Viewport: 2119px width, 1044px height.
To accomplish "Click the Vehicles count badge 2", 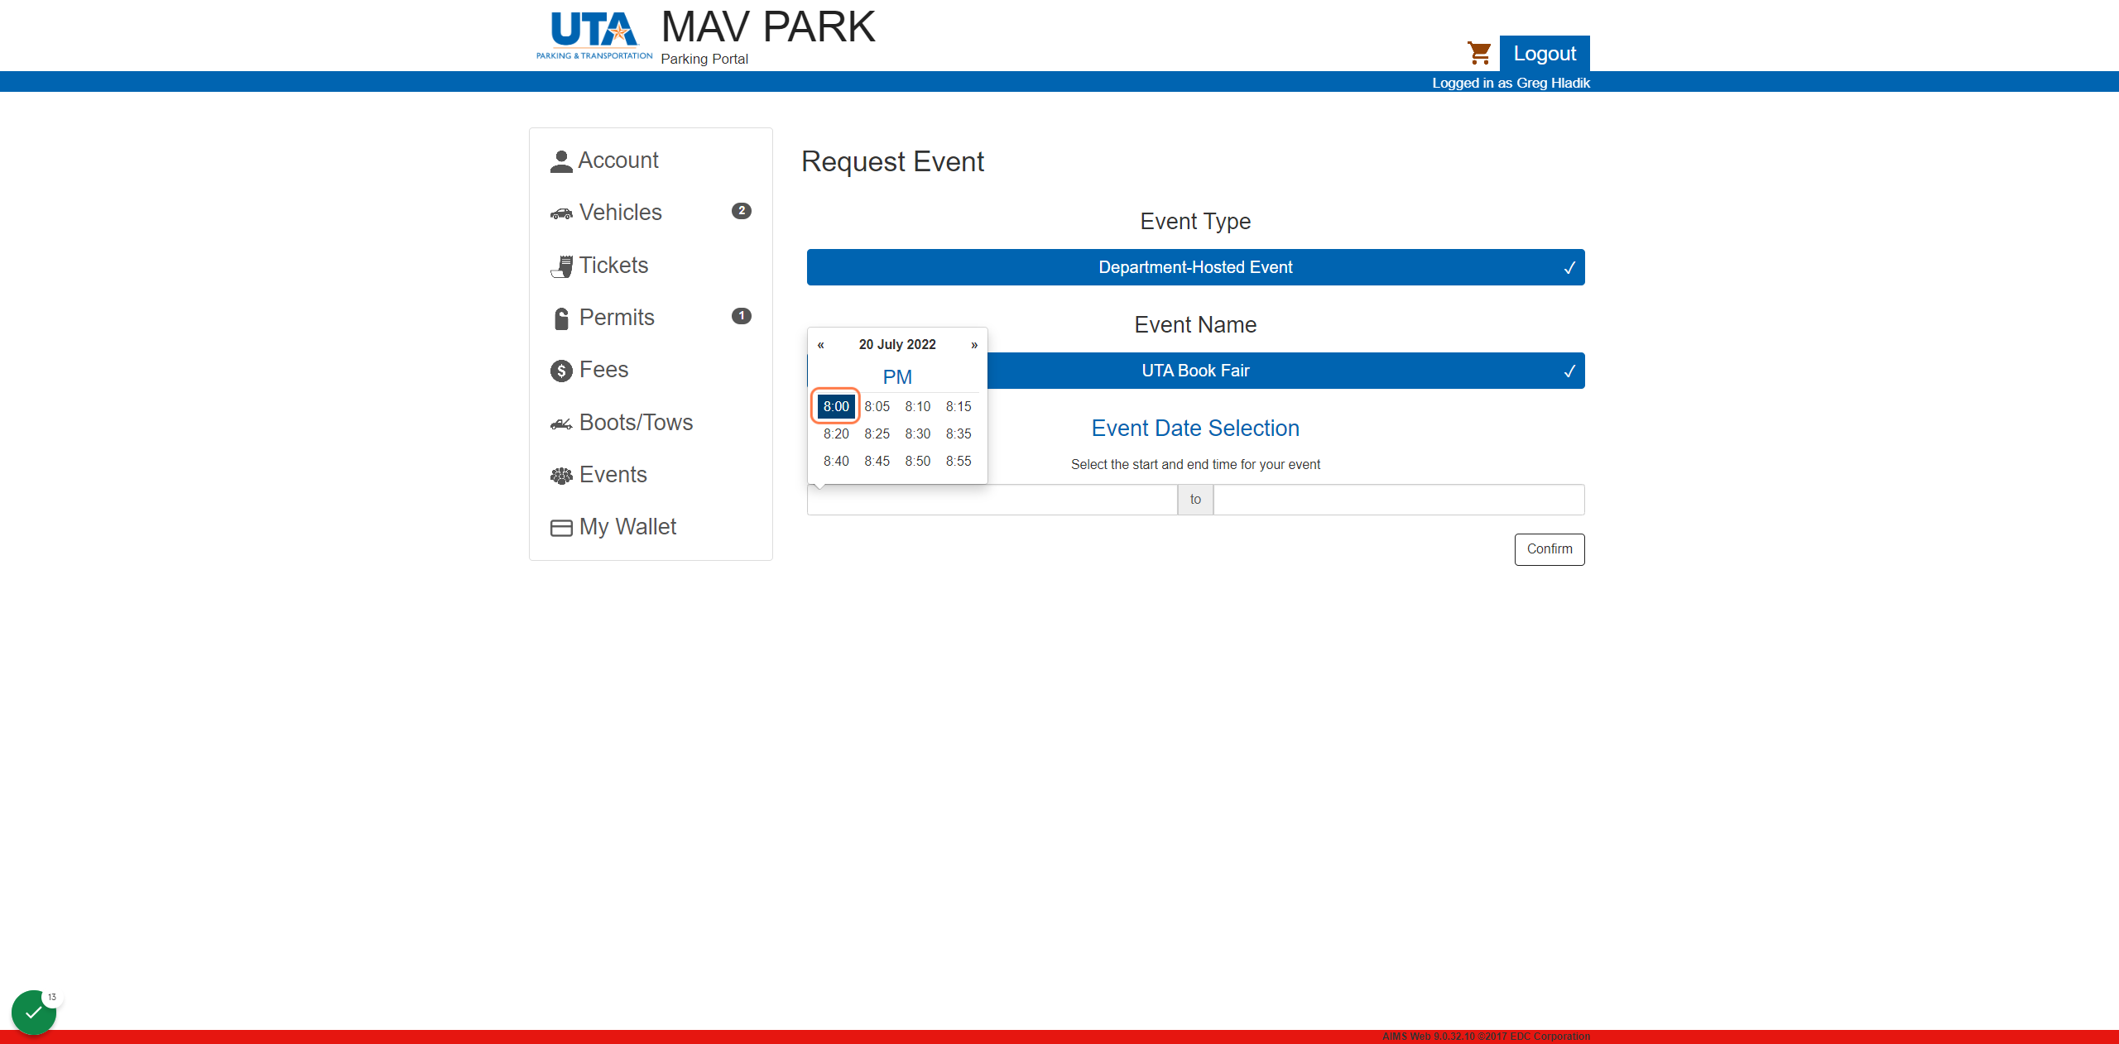I will click(x=742, y=211).
